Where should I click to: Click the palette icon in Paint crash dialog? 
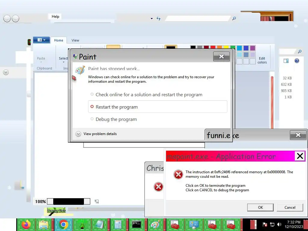80,70
